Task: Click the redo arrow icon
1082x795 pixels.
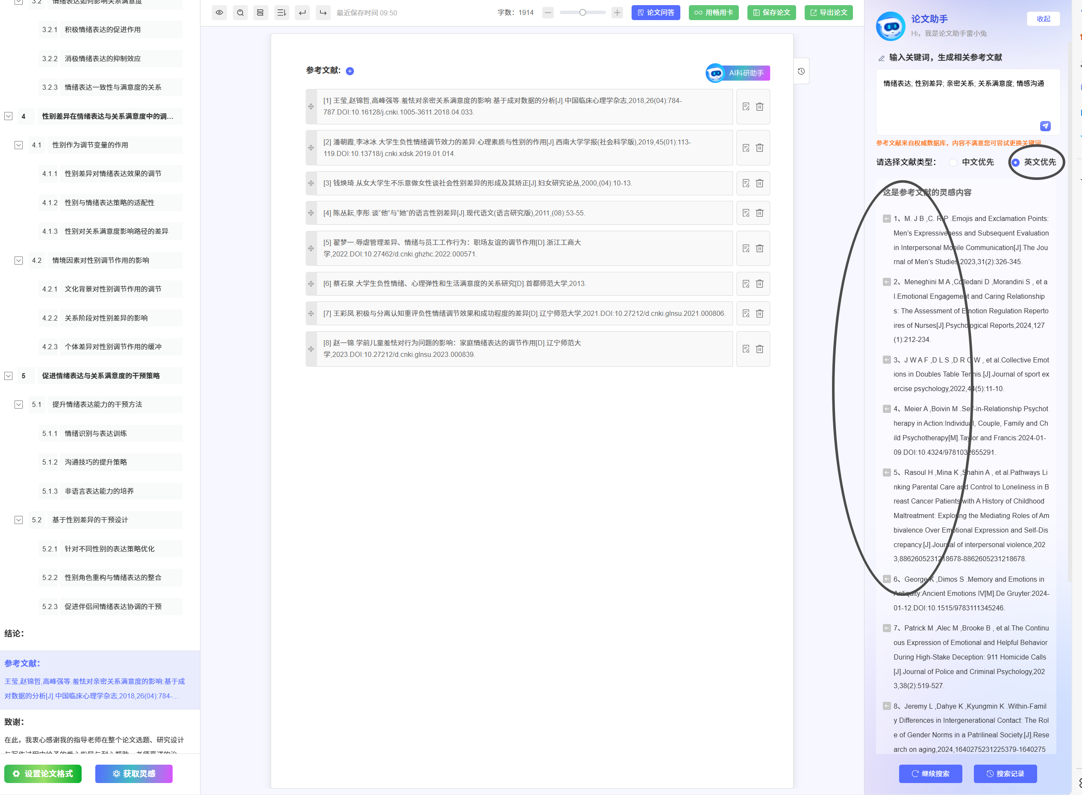Action: pos(323,12)
